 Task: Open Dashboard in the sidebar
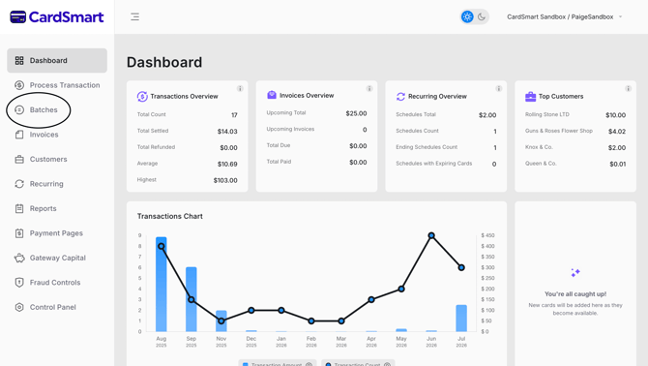[x=57, y=60]
